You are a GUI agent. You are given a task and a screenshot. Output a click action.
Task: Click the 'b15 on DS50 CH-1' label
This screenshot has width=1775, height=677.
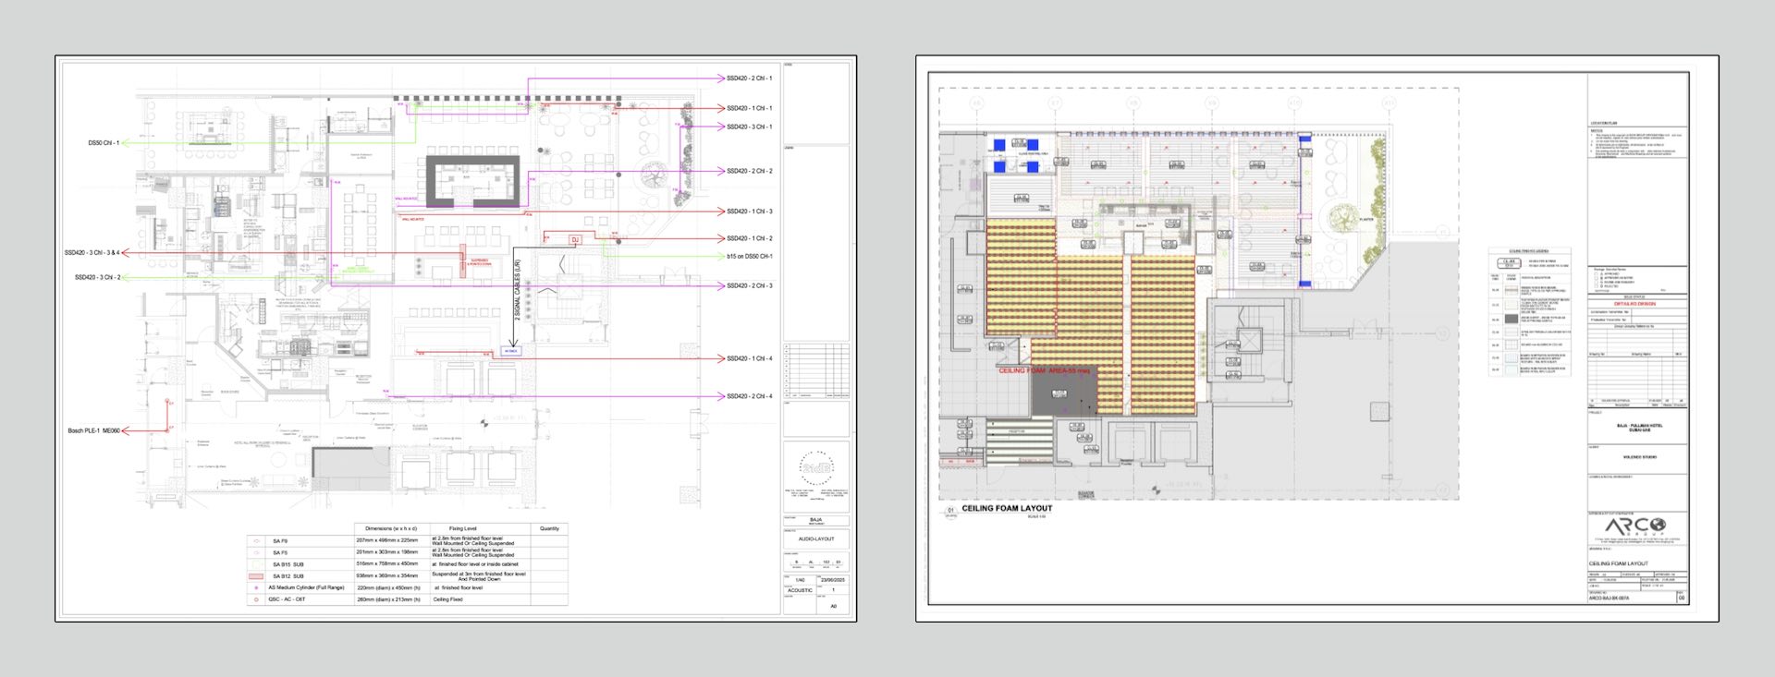pos(749,257)
